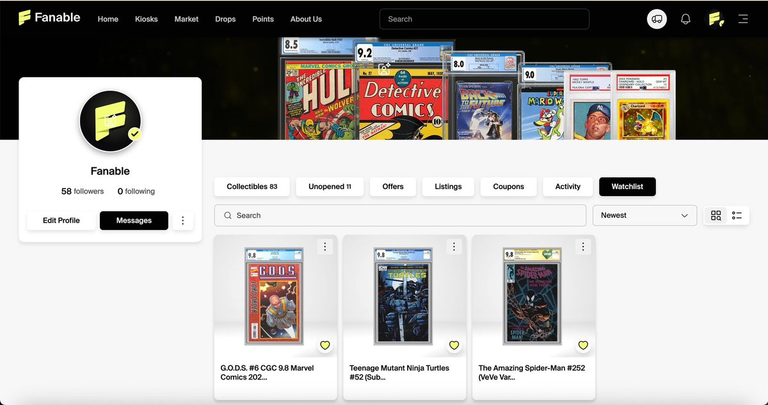
Task: Switch to Listings tab
Action: pyautogui.click(x=448, y=187)
